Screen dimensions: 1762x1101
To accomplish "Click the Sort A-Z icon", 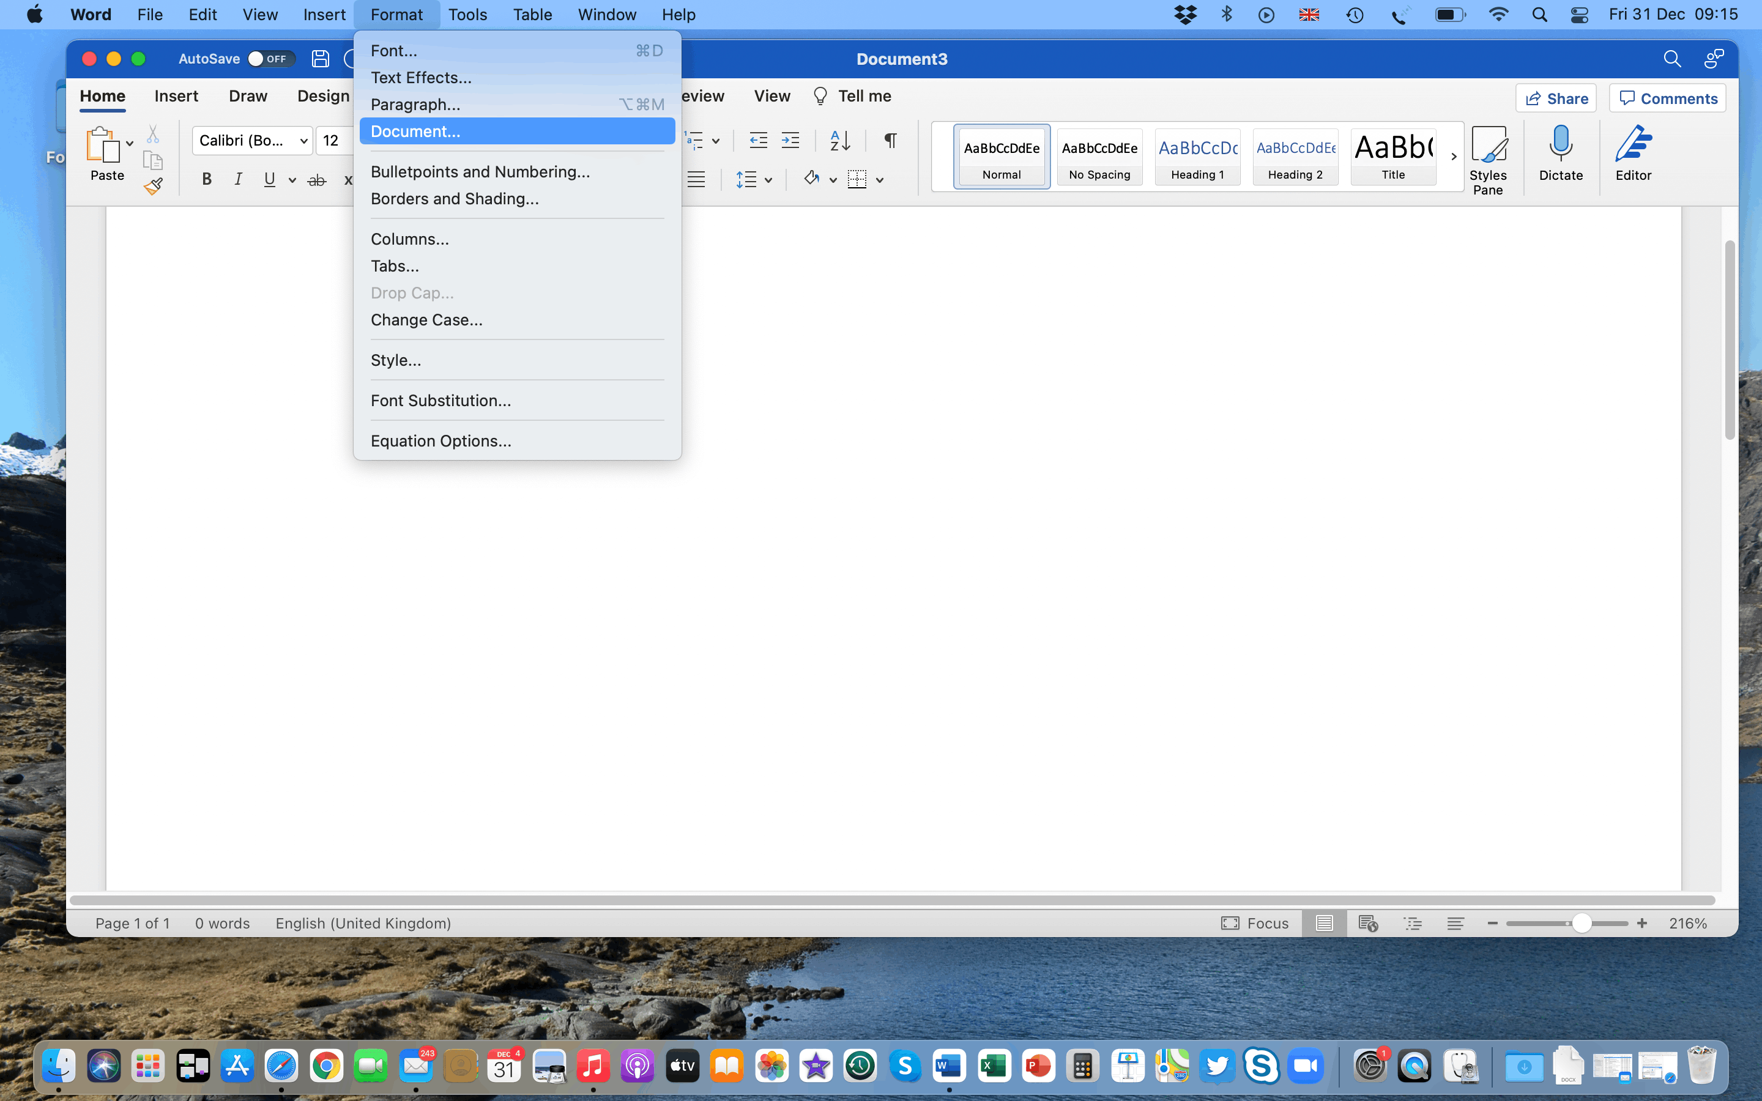I will (x=840, y=140).
